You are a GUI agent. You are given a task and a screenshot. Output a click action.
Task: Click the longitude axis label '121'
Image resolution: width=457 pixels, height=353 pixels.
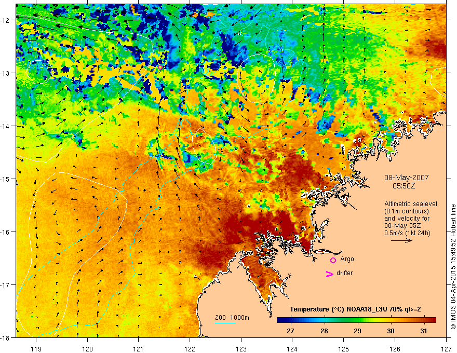[x=139, y=349]
